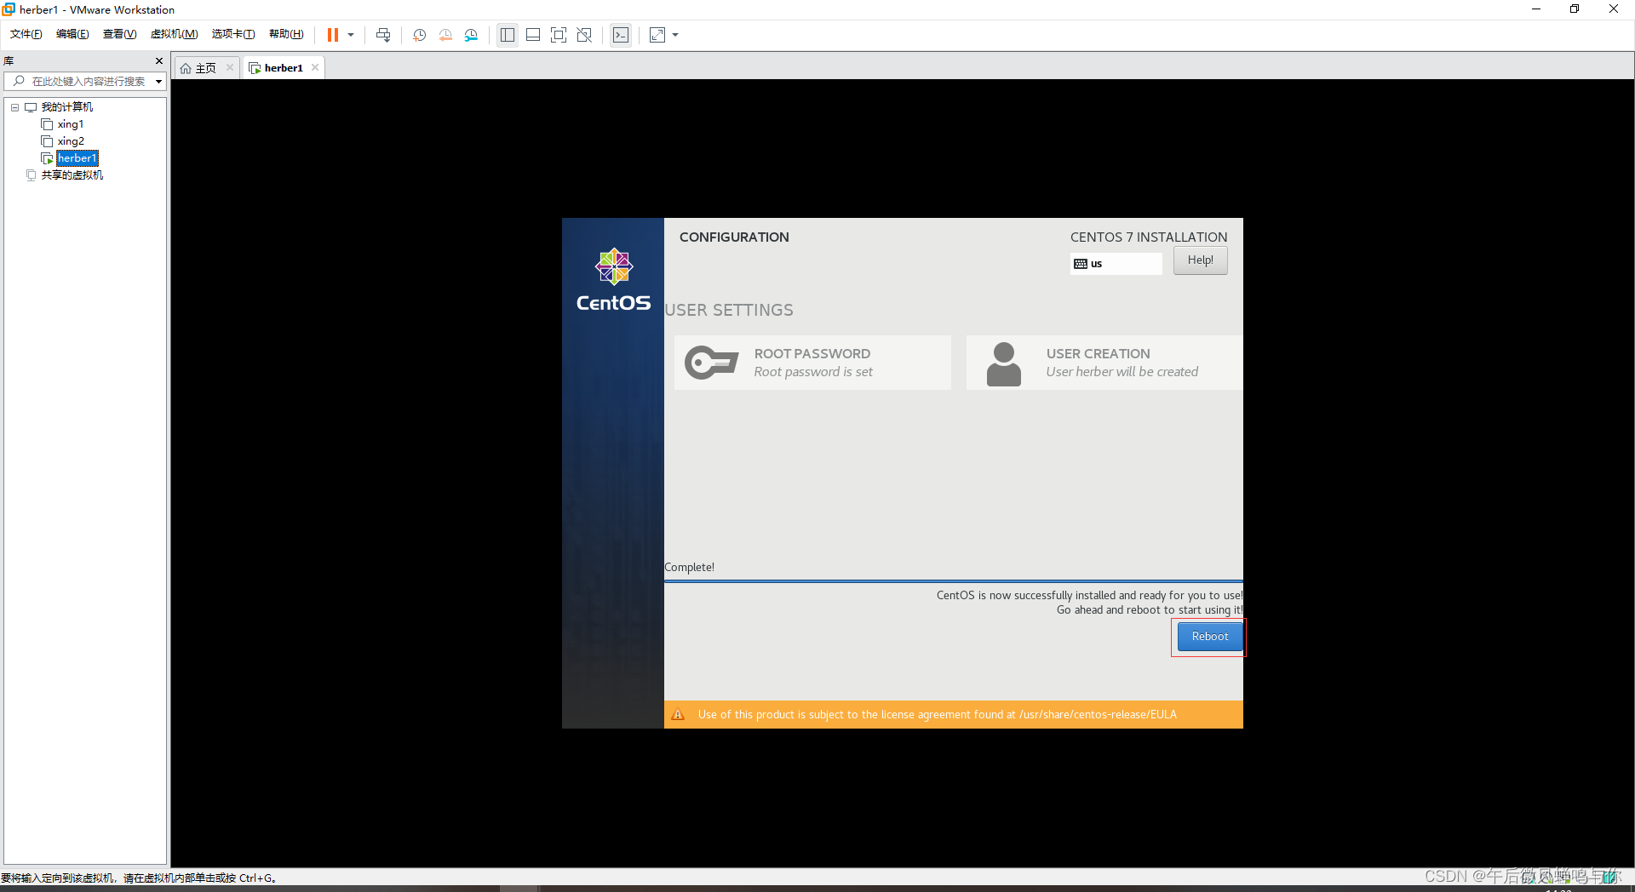Viewport: 1635px width, 892px height.
Task: Select the herber1 virtual machine in library
Action: [77, 158]
